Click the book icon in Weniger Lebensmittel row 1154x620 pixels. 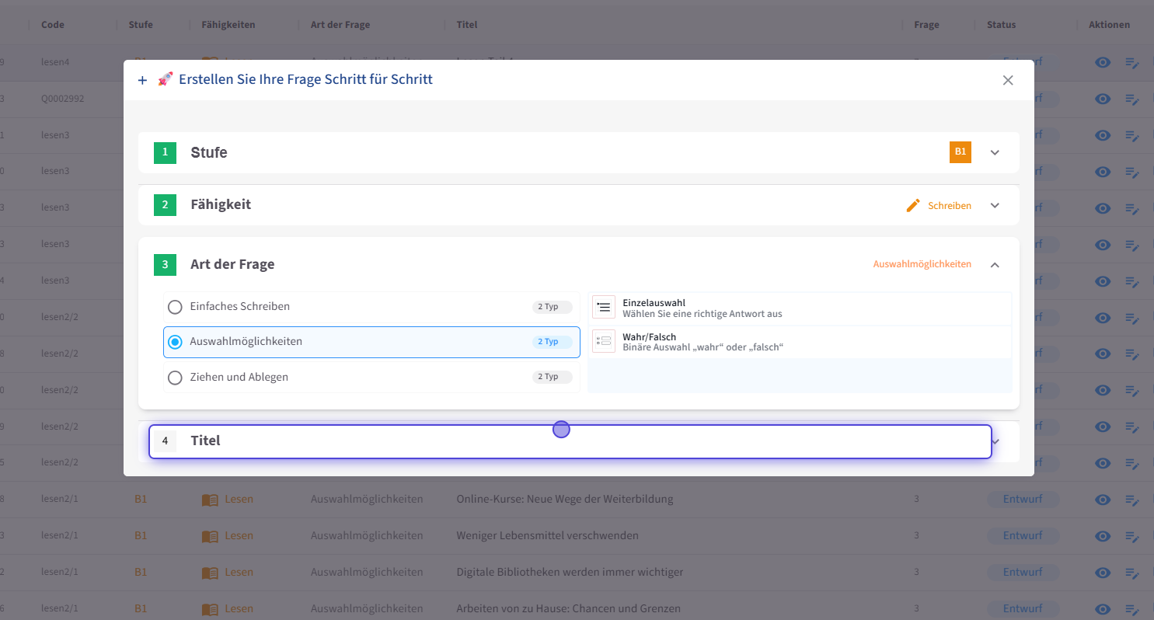point(210,536)
